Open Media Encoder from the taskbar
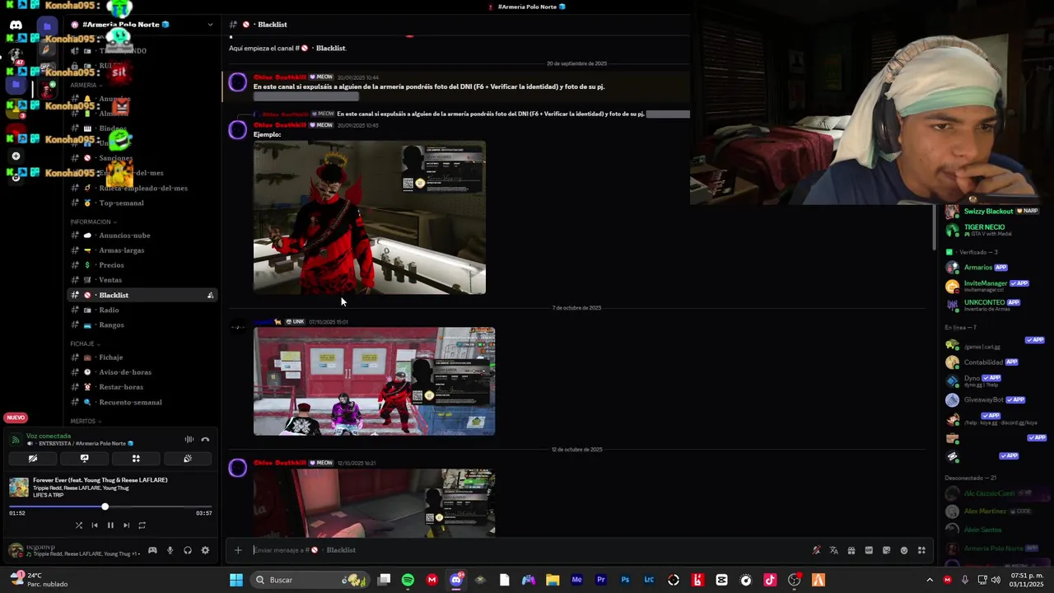This screenshot has height=593, width=1054. pyautogui.click(x=576, y=580)
